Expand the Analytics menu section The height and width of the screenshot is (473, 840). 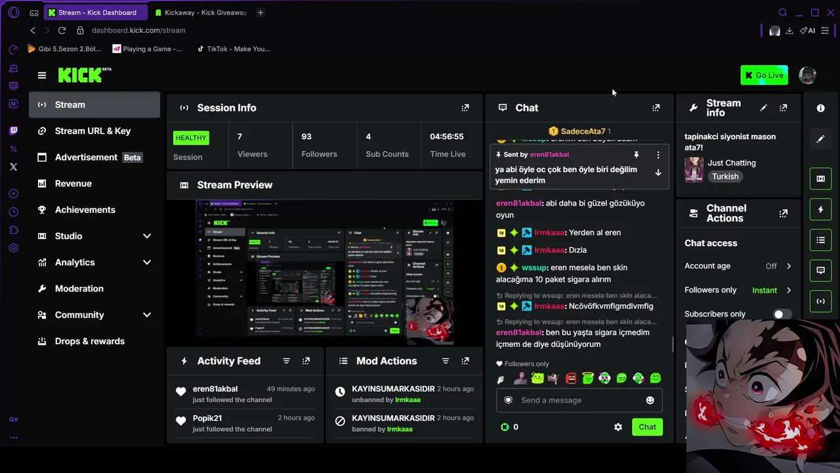click(94, 262)
